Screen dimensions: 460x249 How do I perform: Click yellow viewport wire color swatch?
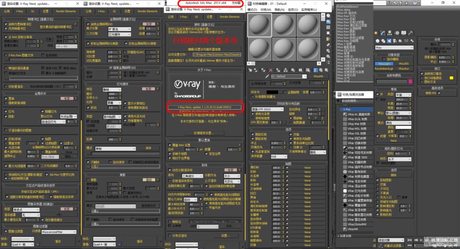pyautogui.click(x=452, y=78)
